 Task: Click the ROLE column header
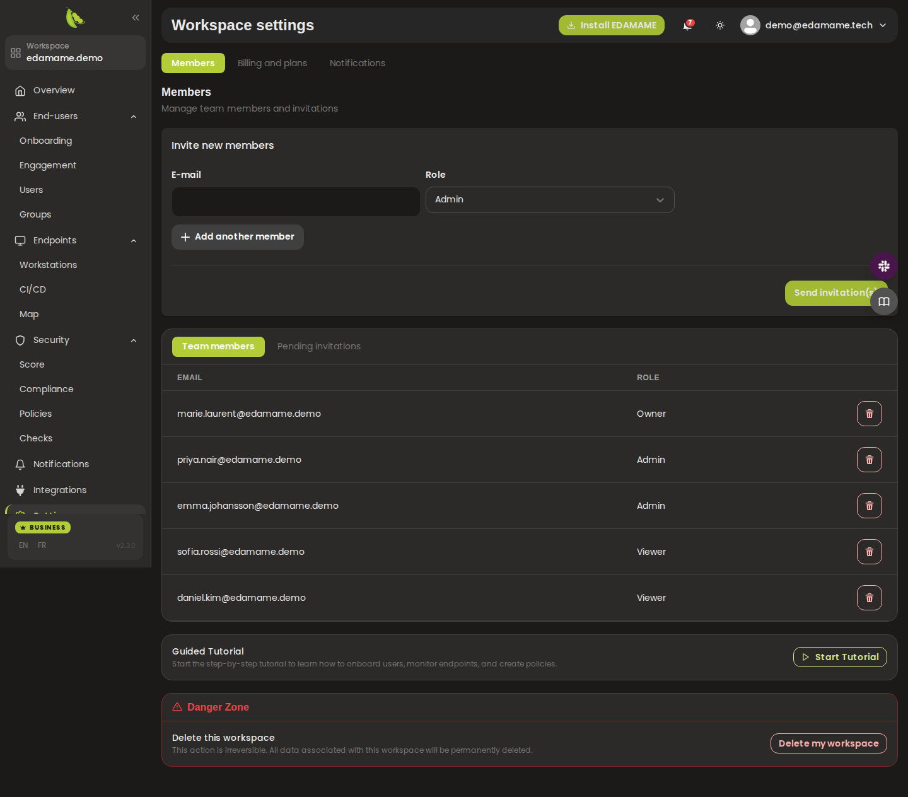tap(648, 378)
